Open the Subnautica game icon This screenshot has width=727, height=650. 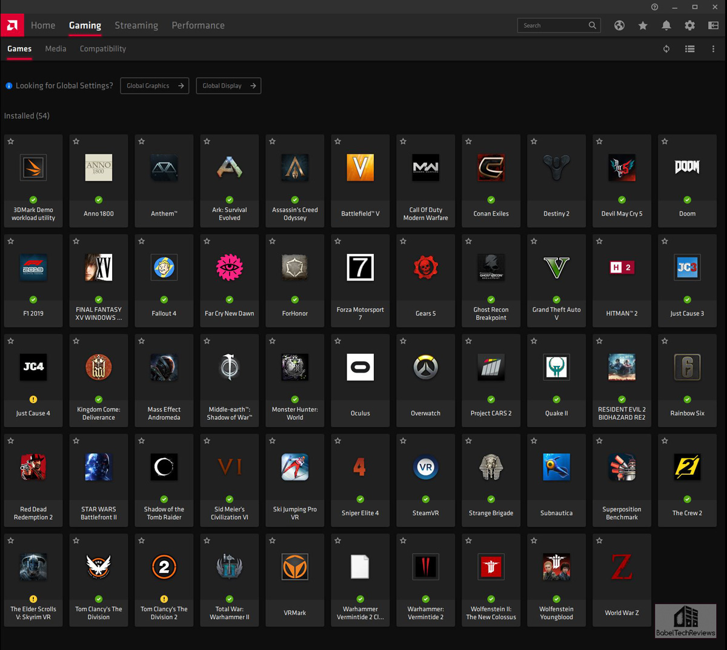pos(556,467)
